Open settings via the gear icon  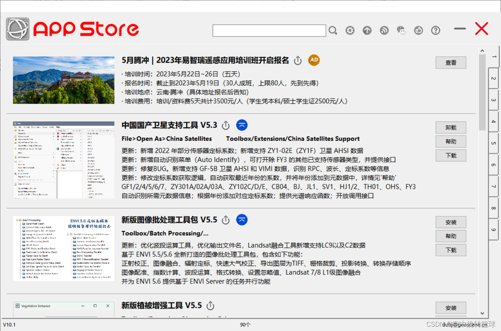coord(350,31)
